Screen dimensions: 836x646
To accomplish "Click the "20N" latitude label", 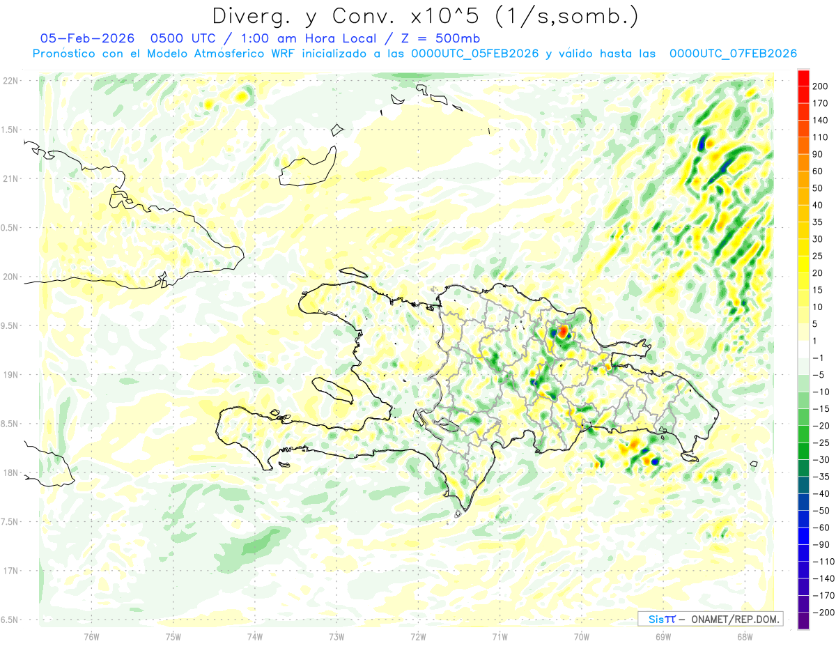I will pos(10,277).
